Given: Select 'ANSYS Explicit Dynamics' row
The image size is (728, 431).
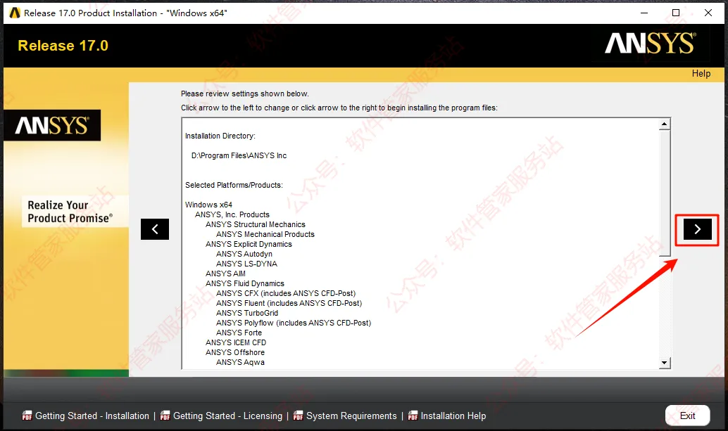Looking at the screenshot, I should (249, 244).
